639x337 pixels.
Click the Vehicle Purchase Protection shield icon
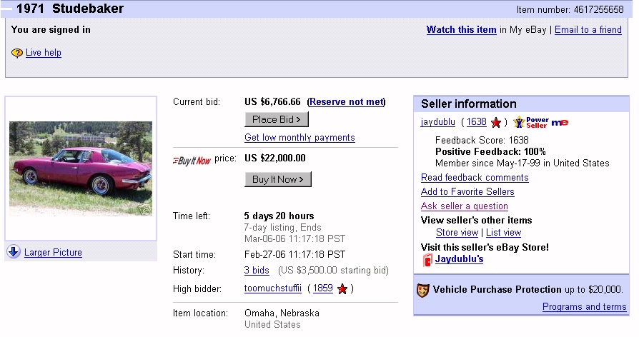[x=423, y=290]
